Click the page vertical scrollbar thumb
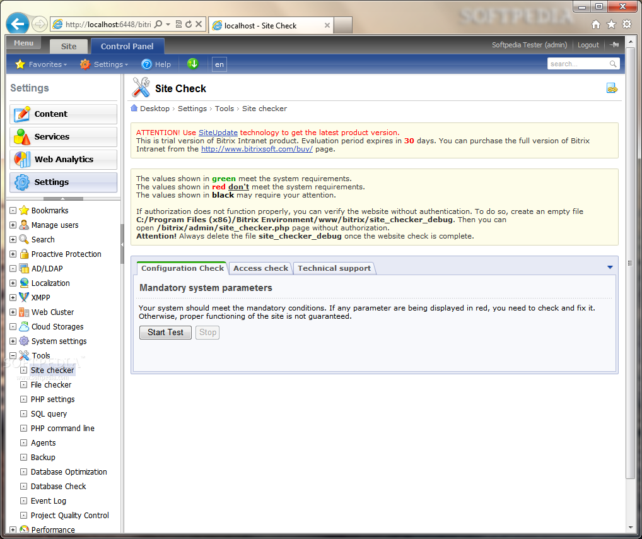The image size is (642, 539). tap(630, 263)
